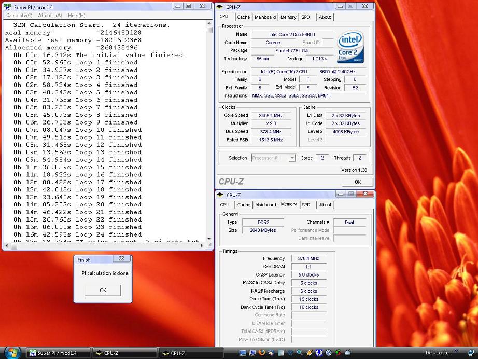Activate the second CPU-Z taskbar button

point(191,353)
